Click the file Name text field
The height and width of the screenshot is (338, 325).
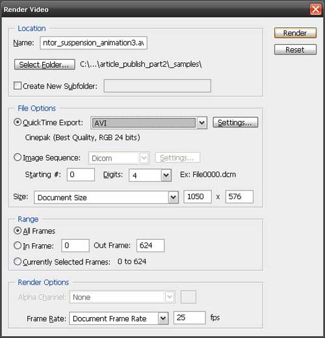coord(94,43)
